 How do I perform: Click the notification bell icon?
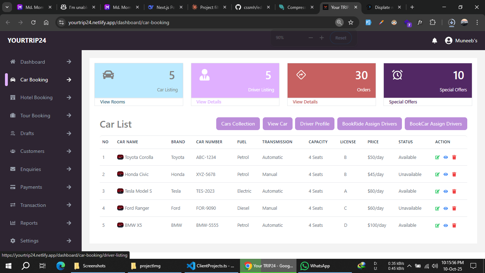[x=435, y=41]
